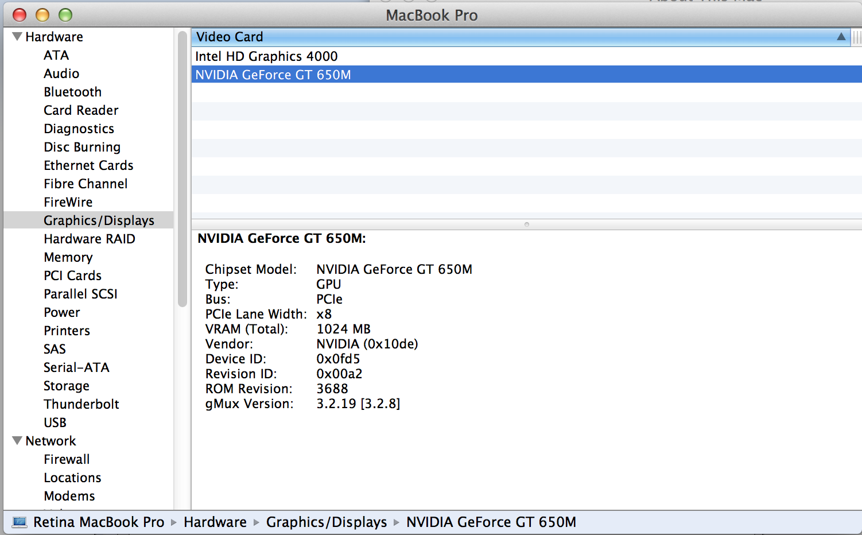This screenshot has width=862, height=535.
Task: Click NVIDIA GeForce GT 650M in path bar
Action: pyautogui.click(x=491, y=522)
